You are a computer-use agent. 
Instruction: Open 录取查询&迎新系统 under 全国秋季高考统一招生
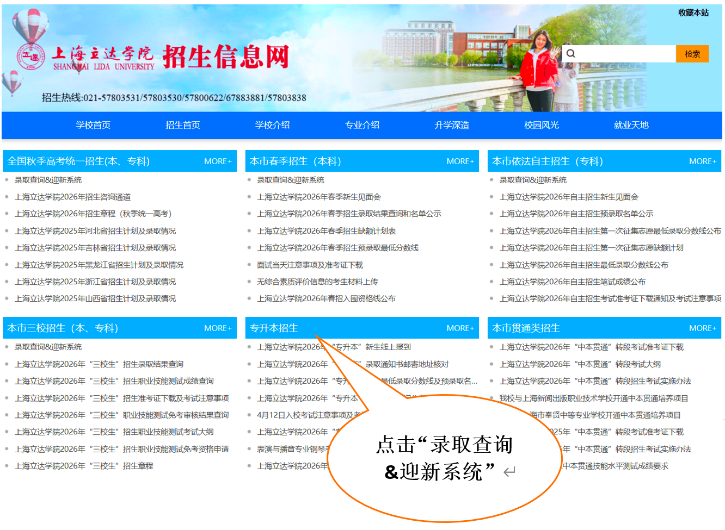point(48,180)
